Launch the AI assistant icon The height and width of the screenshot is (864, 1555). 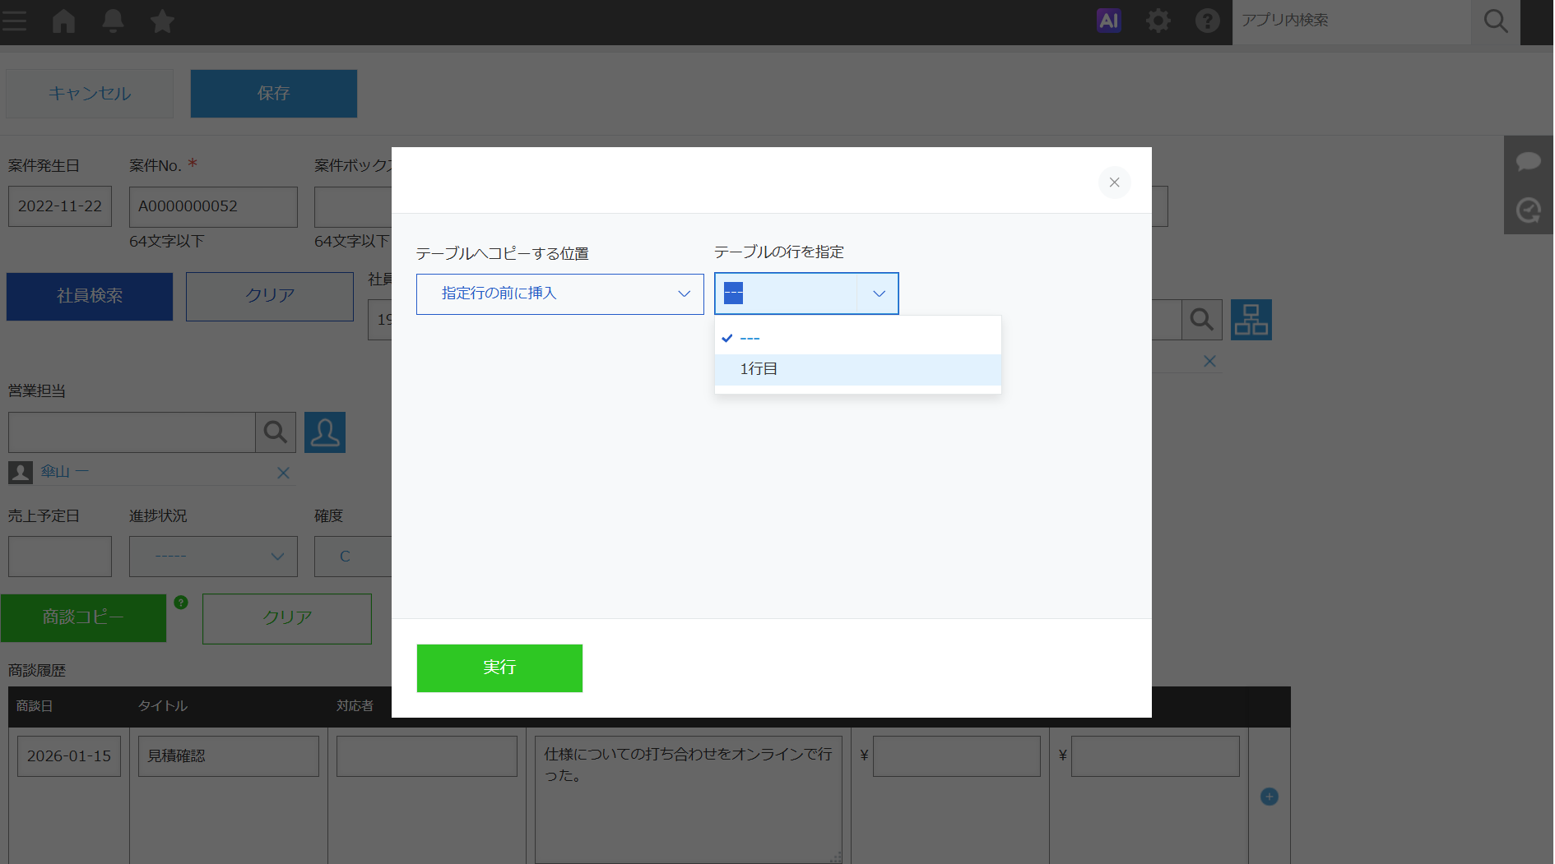1108,21
